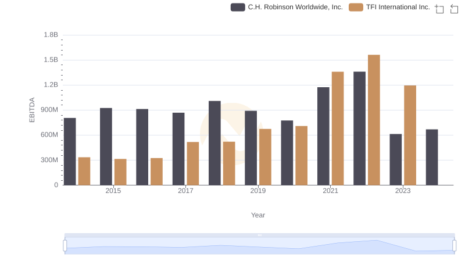The width and height of the screenshot is (465, 268).
Task: Hide the C.H. Robinson Worldwide, Inc. series label
Action: [x=295, y=7]
